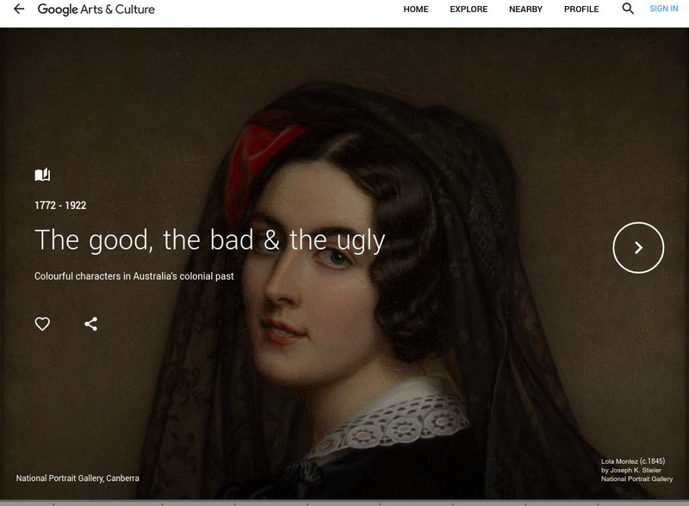Open National Portrait Gallery, Canberra link
Image resolution: width=689 pixels, height=506 pixels.
pos(78,478)
